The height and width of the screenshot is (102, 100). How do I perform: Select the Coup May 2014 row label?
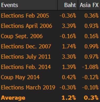click(x=20, y=77)
